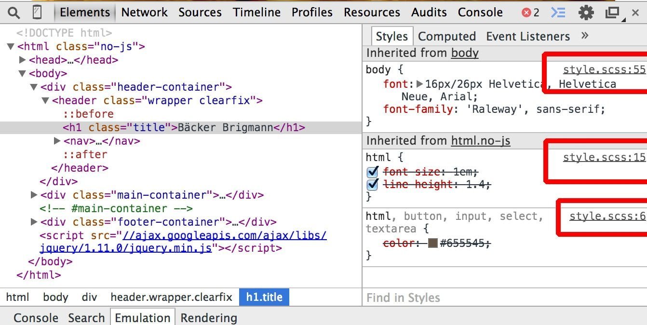The width and height of the screenshot is (647, 325).
Task: Switch to the Elements panel
Action: [x=84, y=13]
